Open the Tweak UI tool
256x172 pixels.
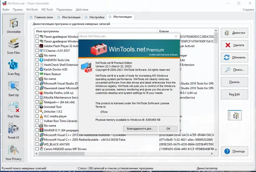[x=13, y=131]
